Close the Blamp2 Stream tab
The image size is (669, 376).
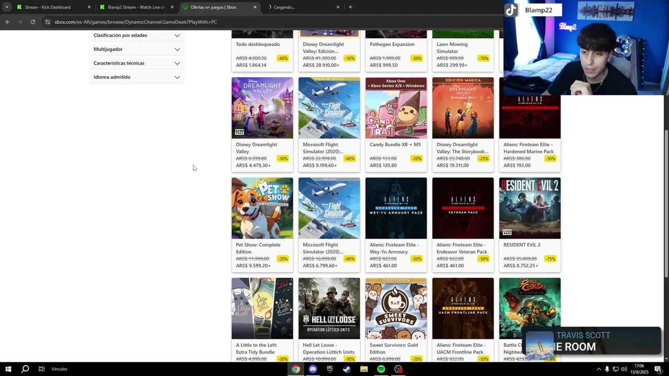pos(172,7)
